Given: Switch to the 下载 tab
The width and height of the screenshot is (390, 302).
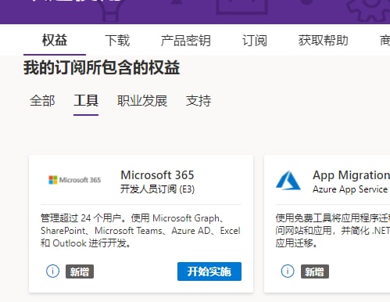Looking at the screenshot, I should click(117, 41).
